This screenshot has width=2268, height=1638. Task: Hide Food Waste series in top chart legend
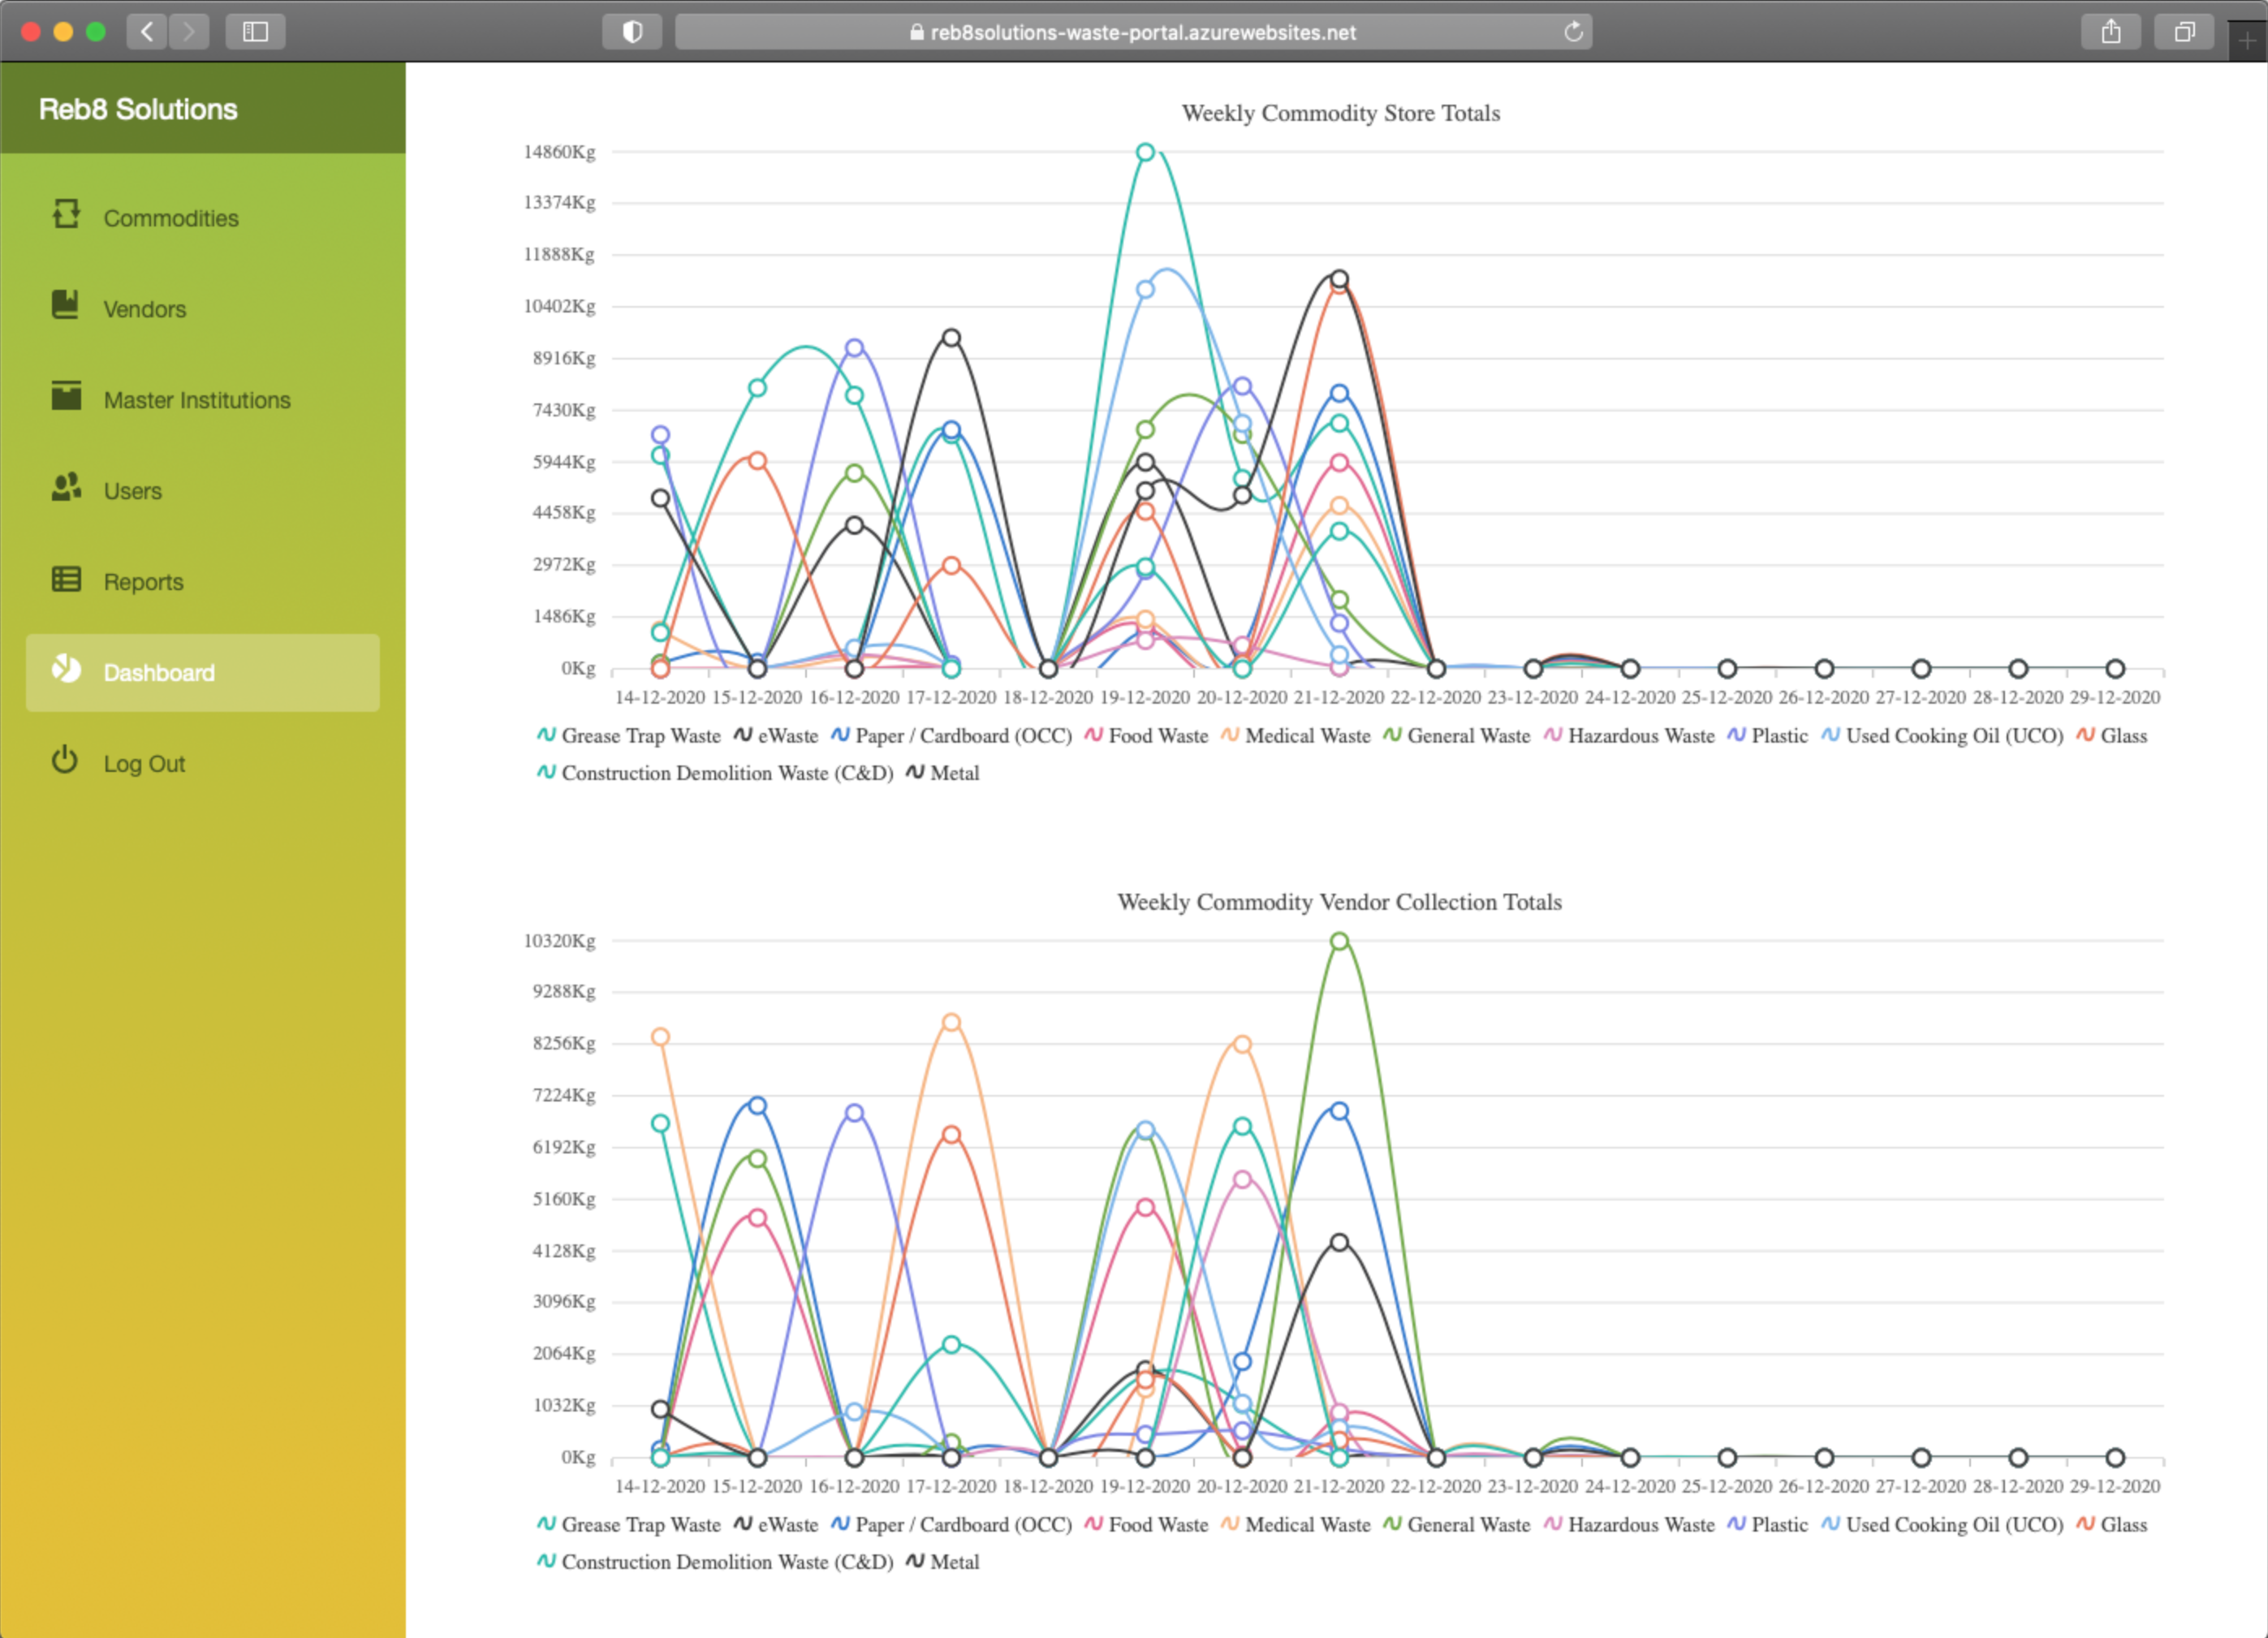pos(1157,736)
